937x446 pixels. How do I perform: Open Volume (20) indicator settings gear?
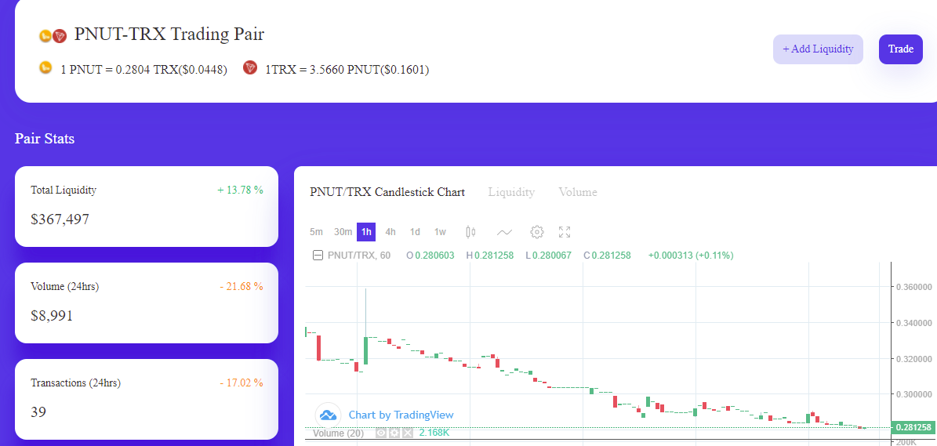(x=394, y=433)
